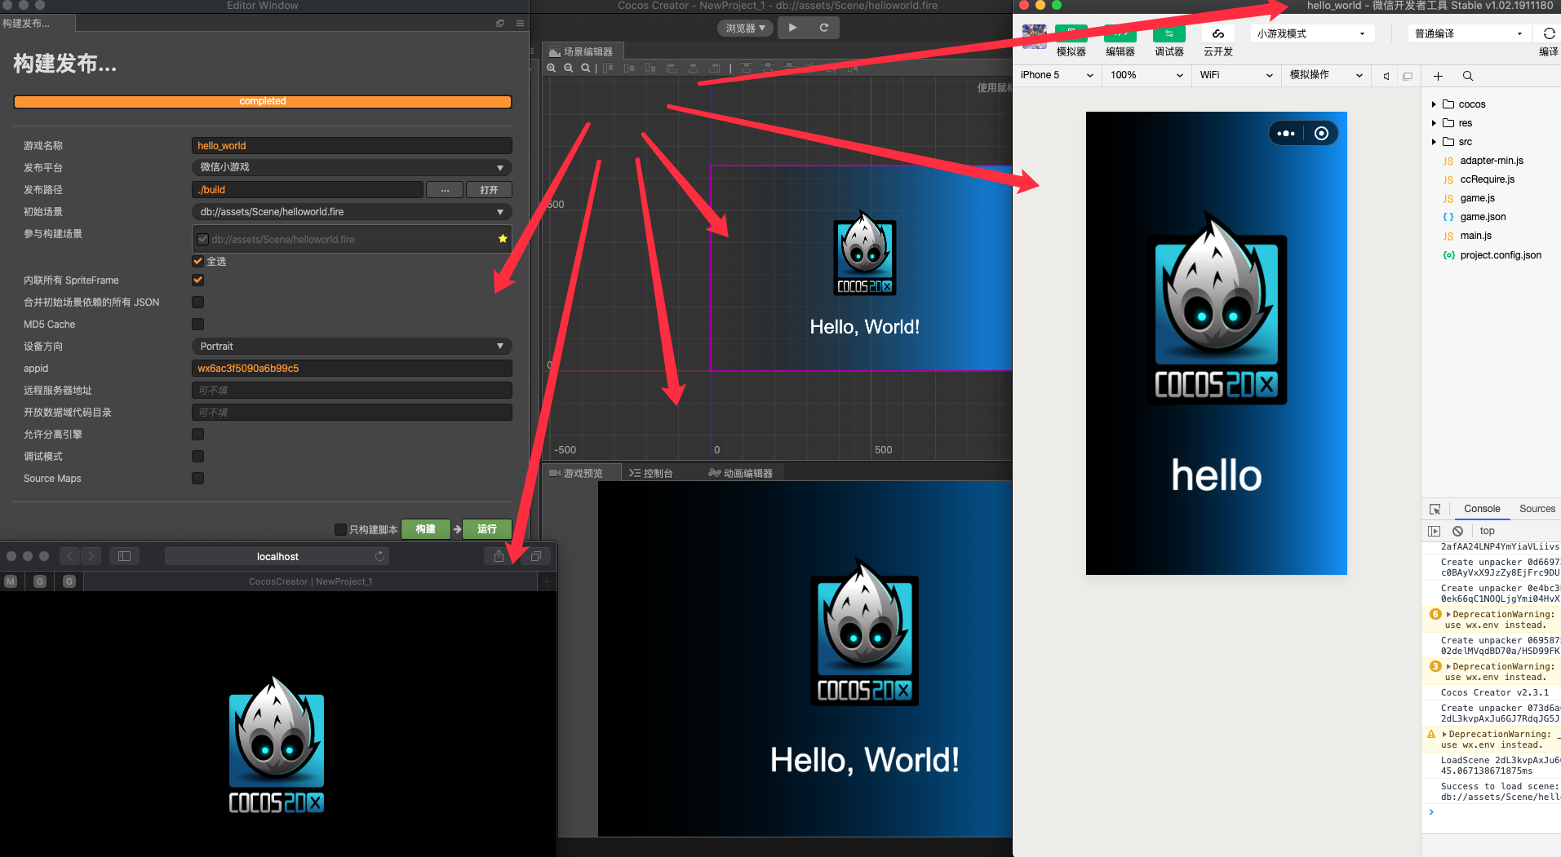Pop out the build panel

click(x=500, y=23)
